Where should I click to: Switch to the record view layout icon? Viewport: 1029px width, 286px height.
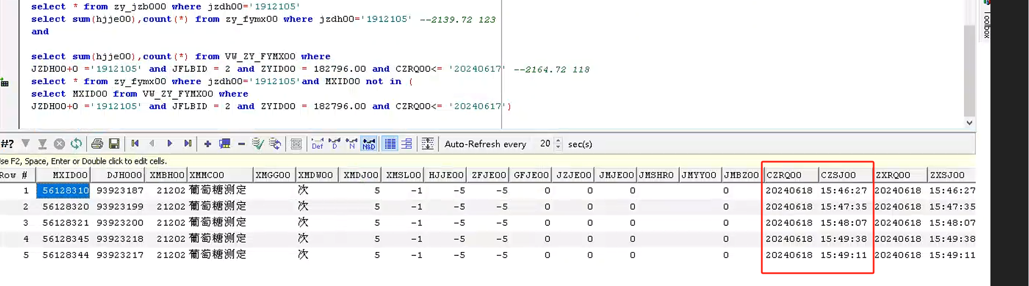[x=407, y=144]
